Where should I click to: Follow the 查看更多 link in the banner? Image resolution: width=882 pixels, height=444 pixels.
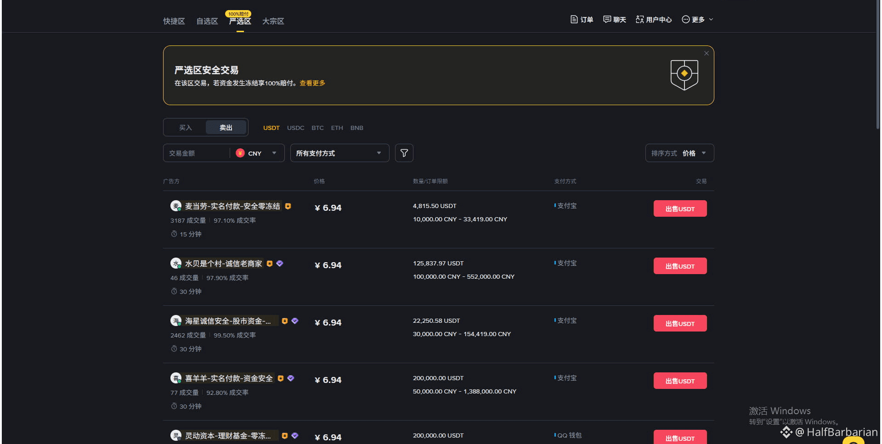point(312,83)
